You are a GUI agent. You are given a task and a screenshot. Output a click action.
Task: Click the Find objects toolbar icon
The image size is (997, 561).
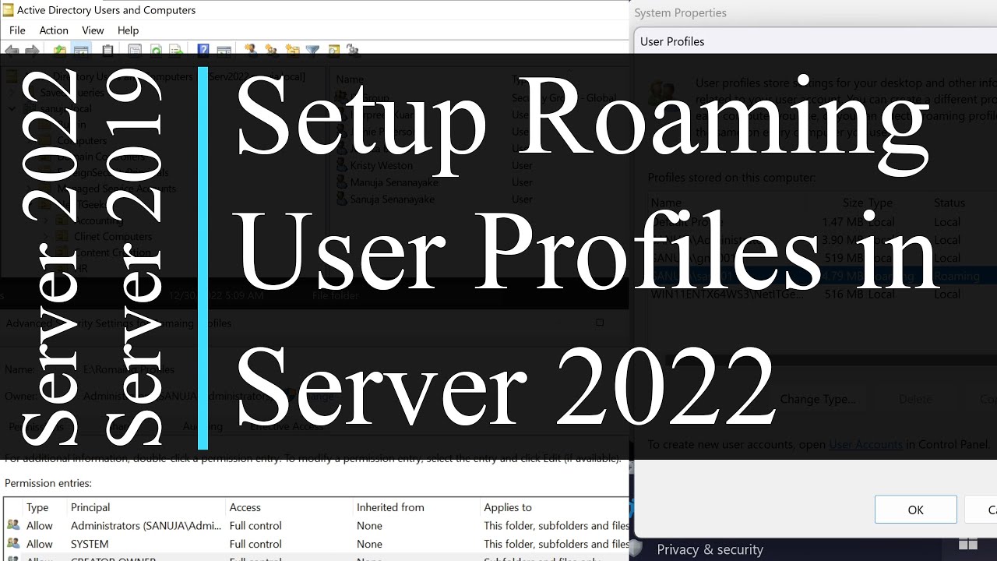pos(333,51)
